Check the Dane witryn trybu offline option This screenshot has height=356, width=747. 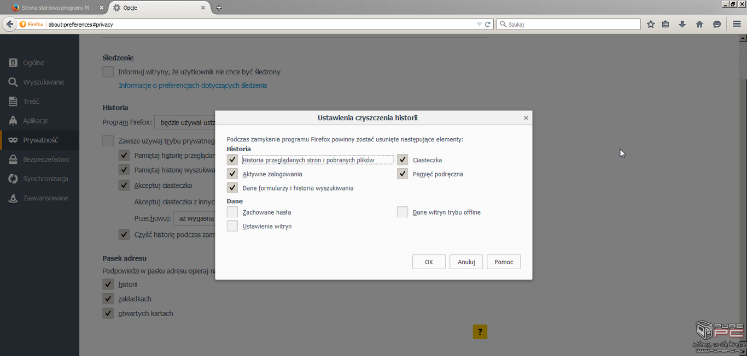(x=402, y=212)
